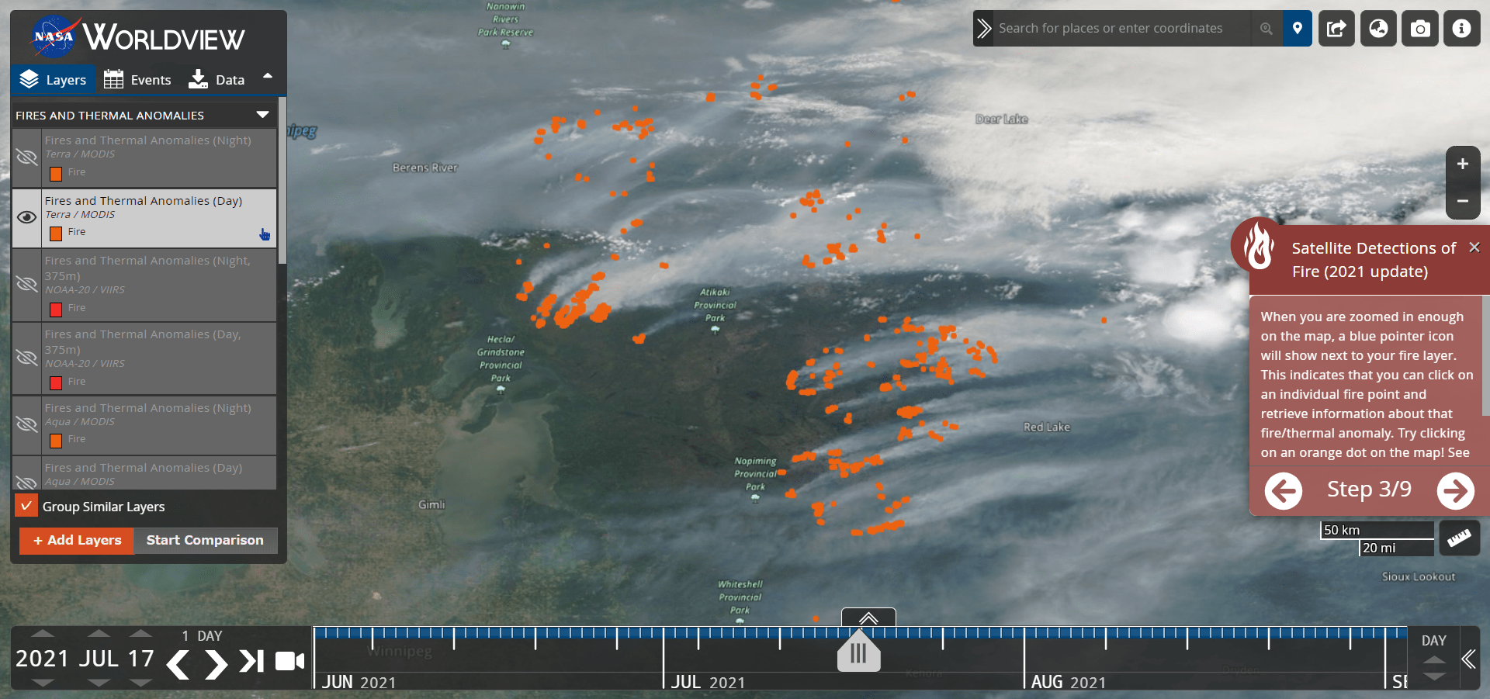Click the timeline date dragger handle
The width and height of the screenshot is (1490, 699).
(858, 652)
